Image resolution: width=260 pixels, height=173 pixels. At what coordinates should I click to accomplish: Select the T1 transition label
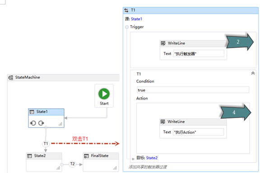pos(46,144)
